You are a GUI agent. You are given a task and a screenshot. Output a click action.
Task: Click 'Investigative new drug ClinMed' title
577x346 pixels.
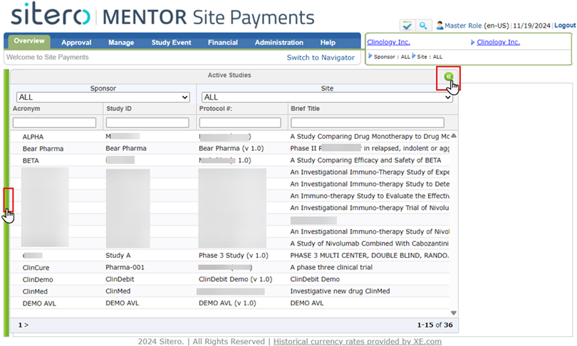coord(340,291)
